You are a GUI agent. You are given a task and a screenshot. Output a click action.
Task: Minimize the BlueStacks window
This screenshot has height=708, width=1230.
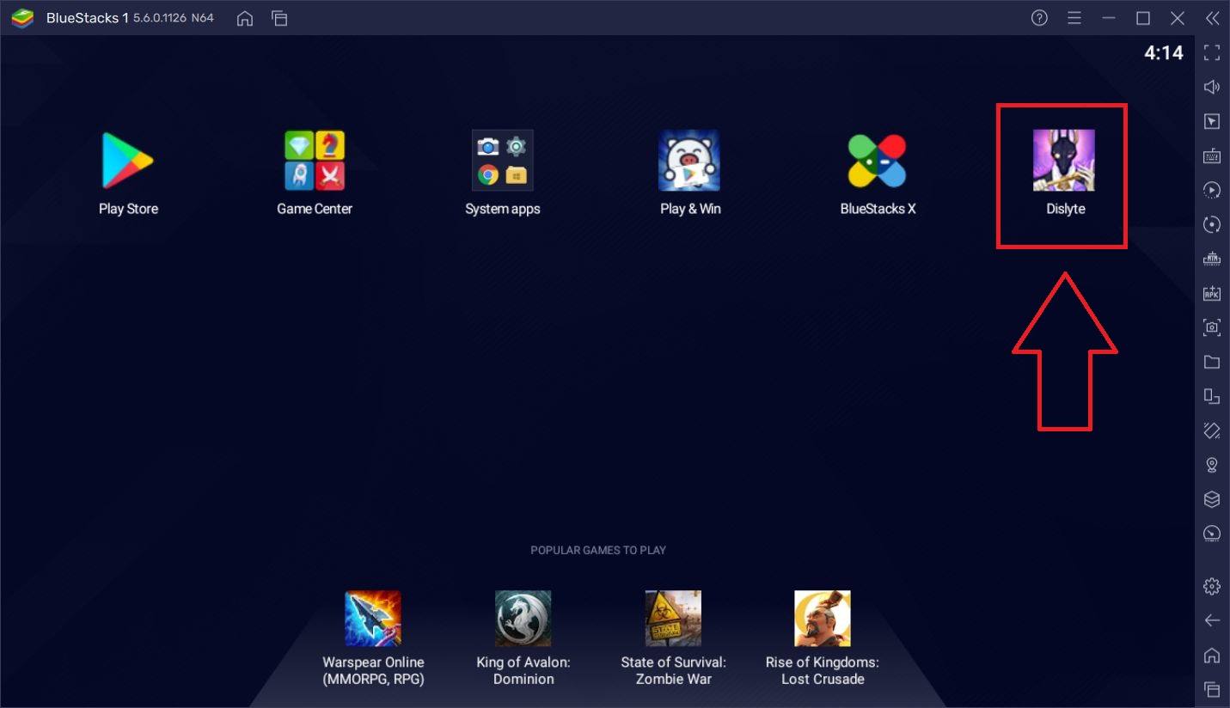coord(1109,18)
